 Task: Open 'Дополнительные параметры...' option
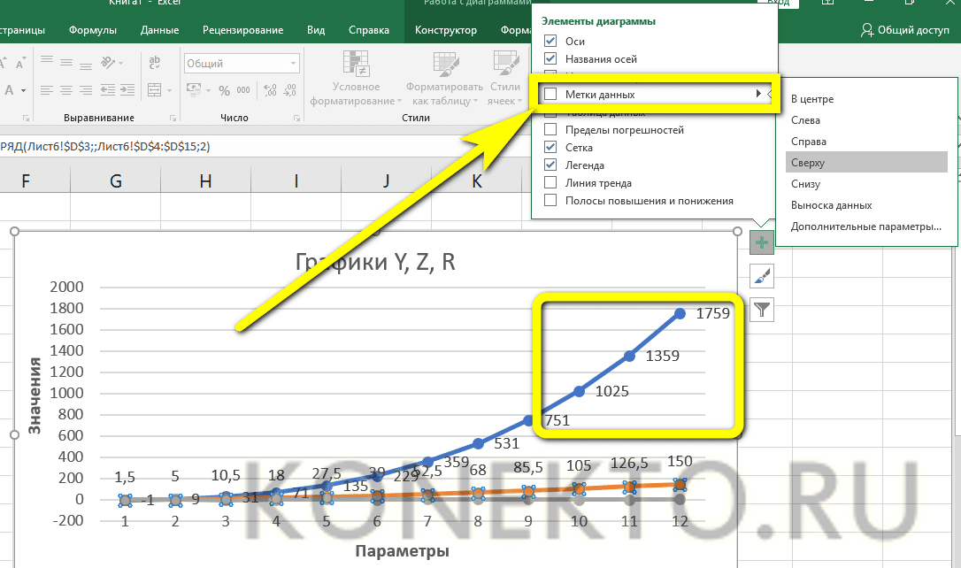[865, 226]
